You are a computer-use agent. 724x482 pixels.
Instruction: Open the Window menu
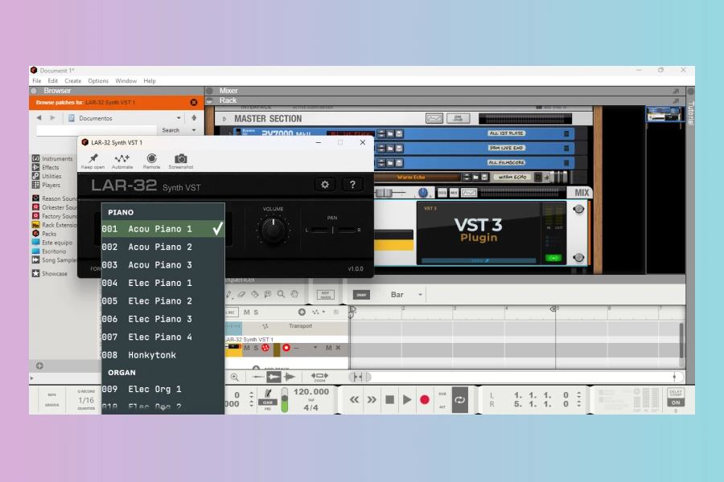(x=125, y=80)
